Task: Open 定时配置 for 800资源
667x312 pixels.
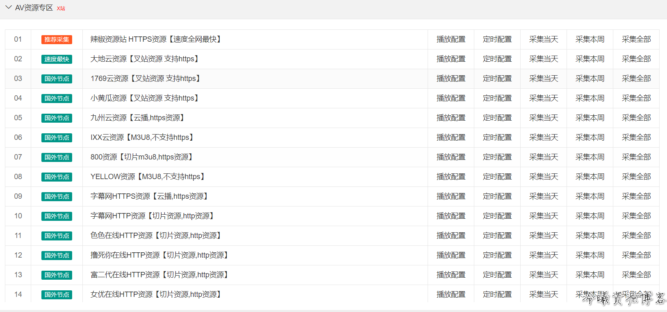Action: [497, 157]
